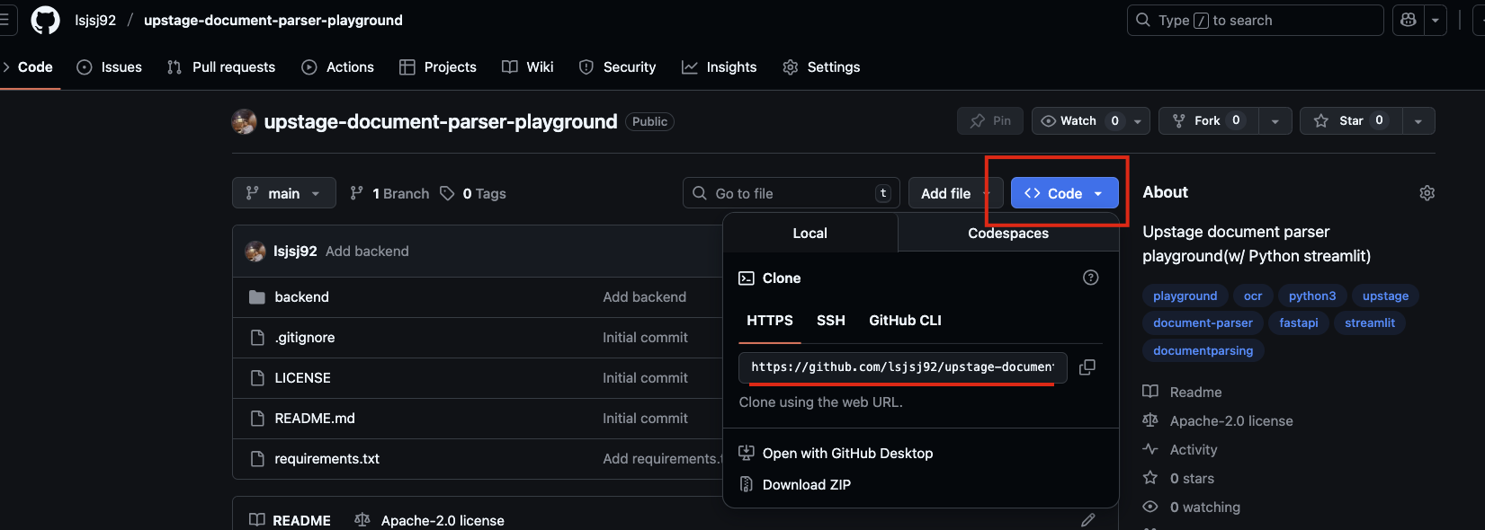Expand the Watch options dropdown arrow

1138,121
